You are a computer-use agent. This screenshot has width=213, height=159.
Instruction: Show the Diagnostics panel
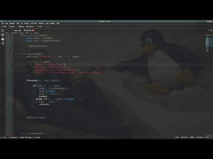click(13, 137)
